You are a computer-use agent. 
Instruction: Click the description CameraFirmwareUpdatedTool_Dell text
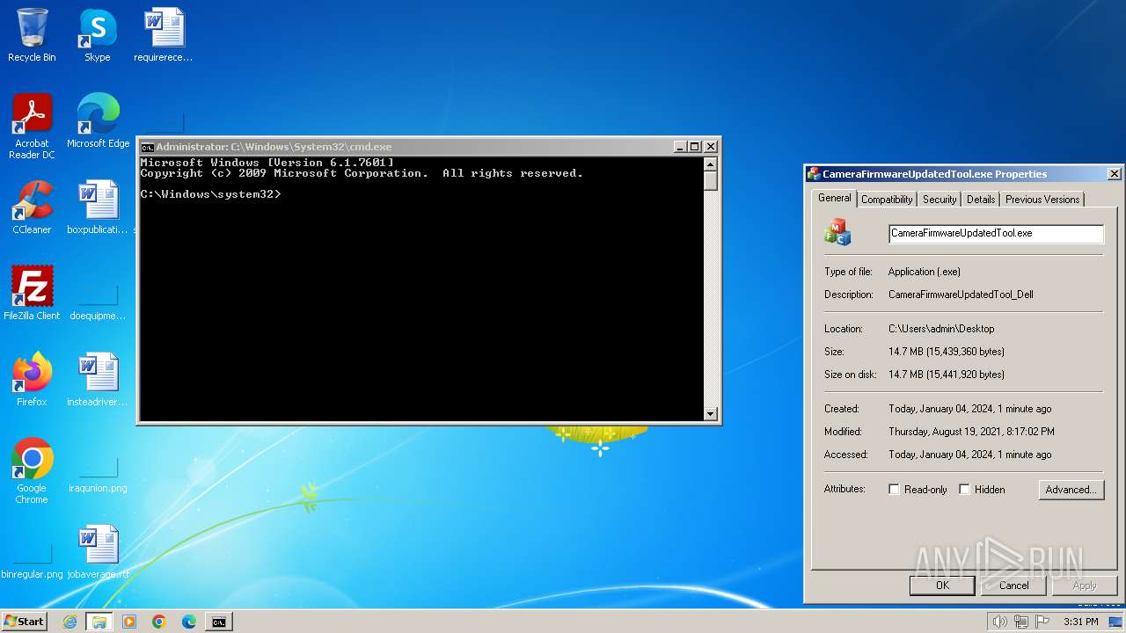click(x=961, y=295)
